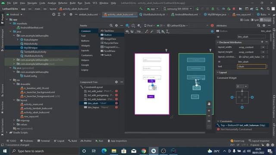
Task: Click the error icon beside btn_ubah
Action: pyautogui.click(x=116, y=103)
